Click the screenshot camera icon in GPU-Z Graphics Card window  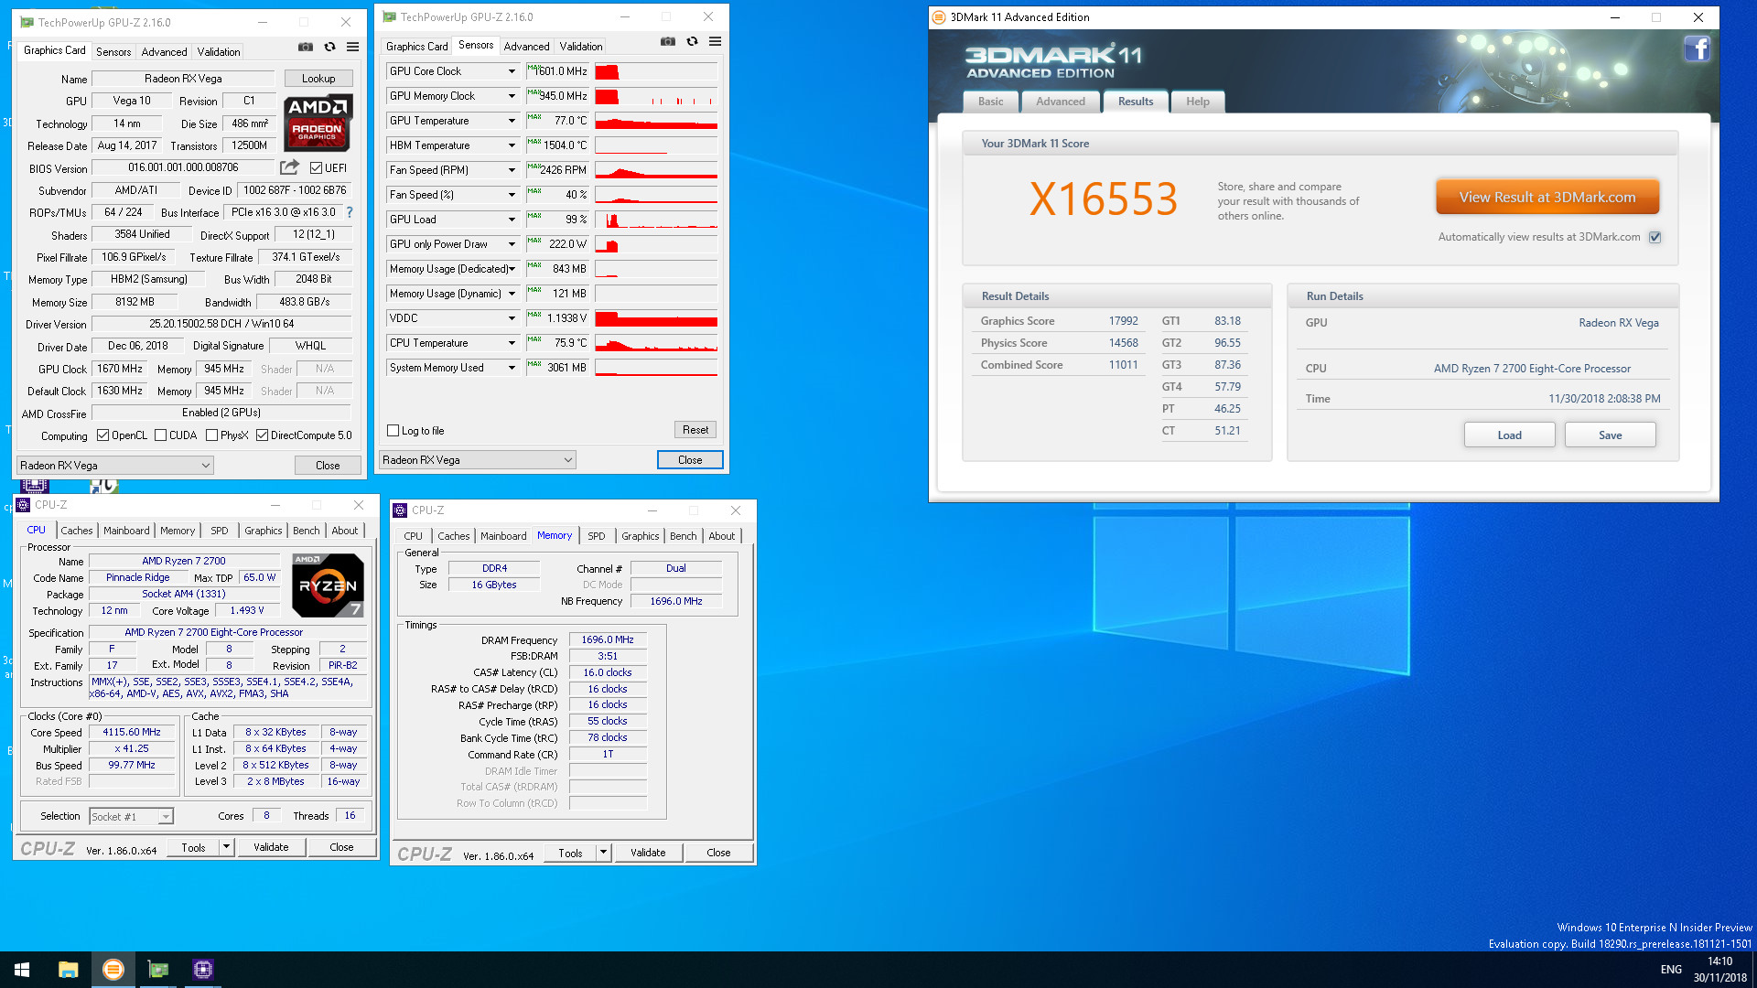point(306,47)
